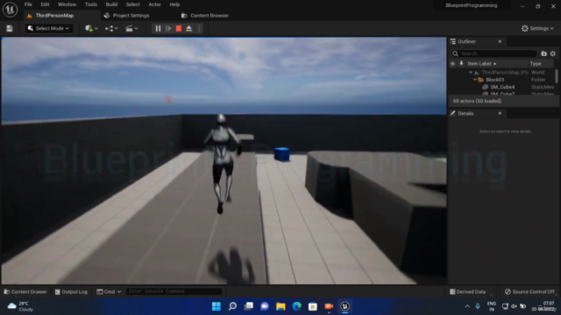Click the '50 actors (50 loaded)' status text
This screenshot has width=561, height=315.
(477, 101)
